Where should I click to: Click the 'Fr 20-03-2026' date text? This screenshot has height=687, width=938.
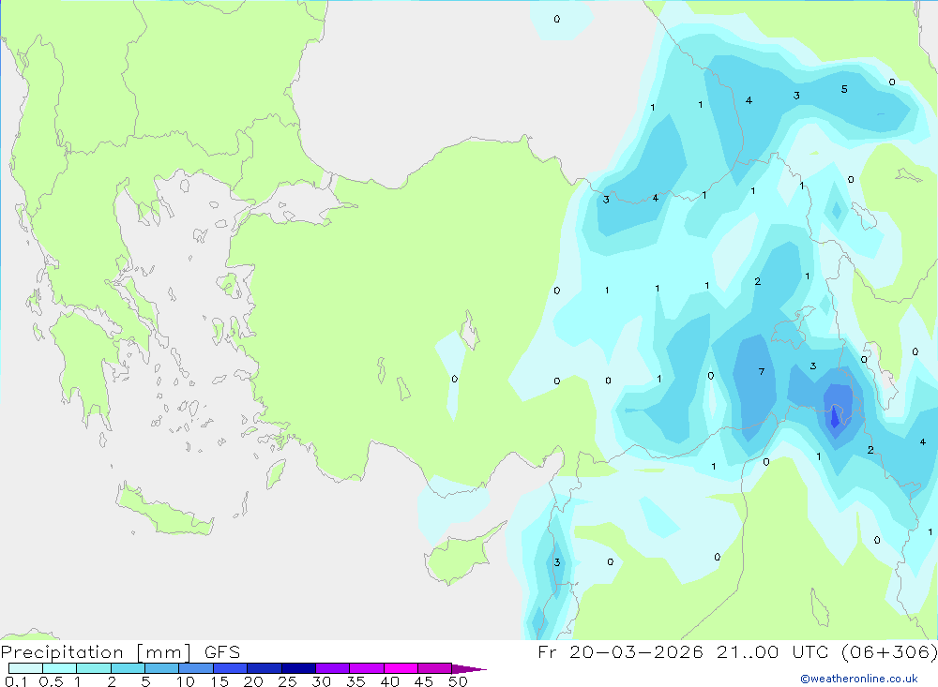click(x=620, y=652)
